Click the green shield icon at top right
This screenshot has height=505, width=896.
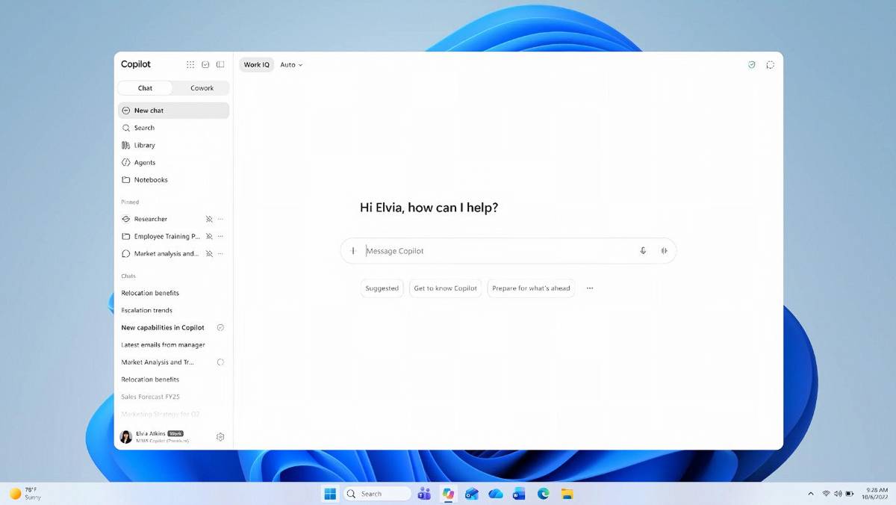(x=752, y=65)
